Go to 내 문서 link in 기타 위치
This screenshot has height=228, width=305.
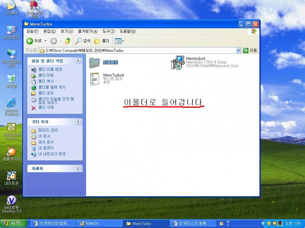[x=44, y=136]
